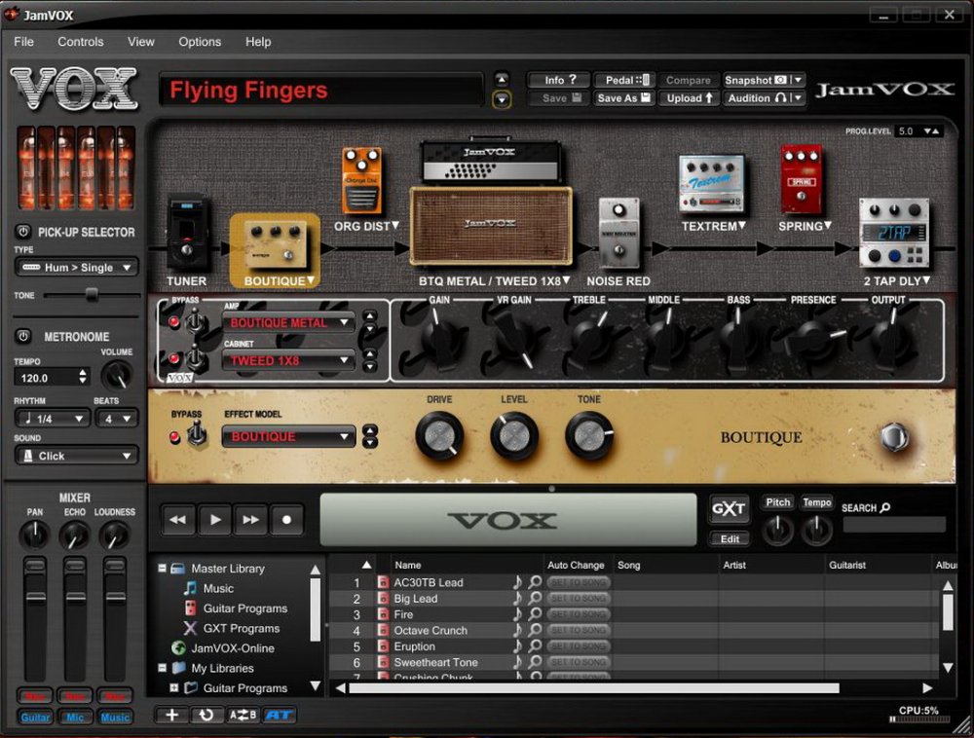Toggle the Boutique effect bypass switch

click(x=197, y=433)
